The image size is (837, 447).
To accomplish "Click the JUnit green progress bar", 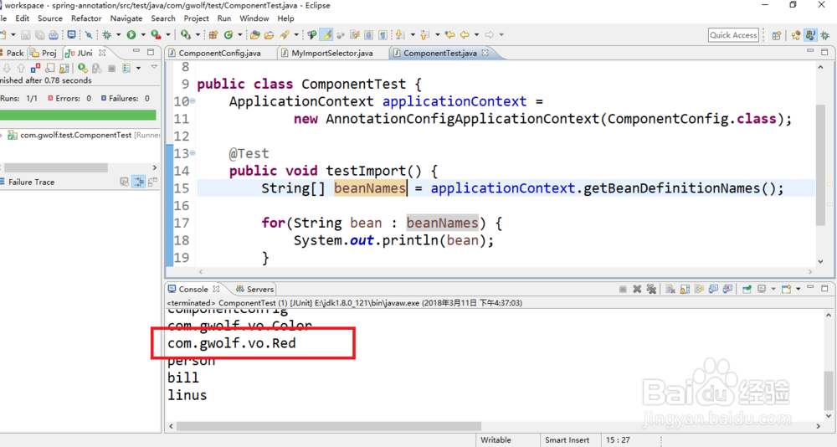I will pyautogui.click(x=78, y=115).
